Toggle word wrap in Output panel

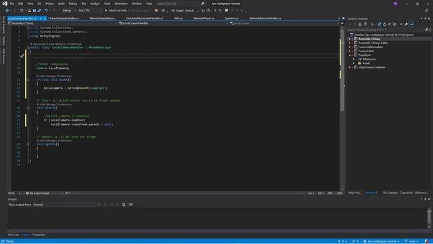pos(131,205)
